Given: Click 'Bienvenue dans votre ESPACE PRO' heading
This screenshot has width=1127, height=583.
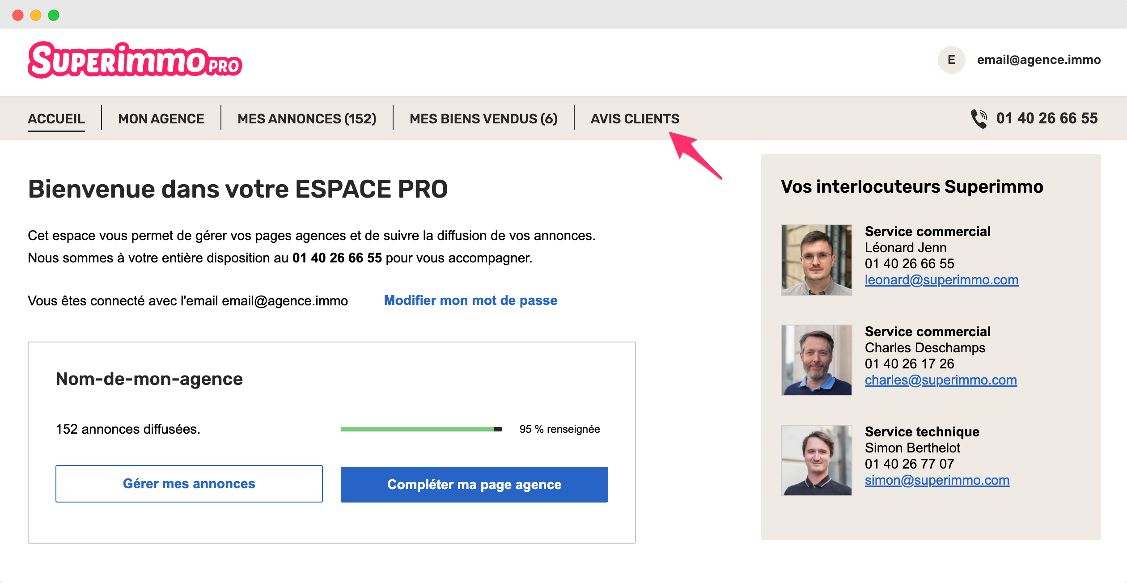Looking at the screenshot, I should click(237, 189).
